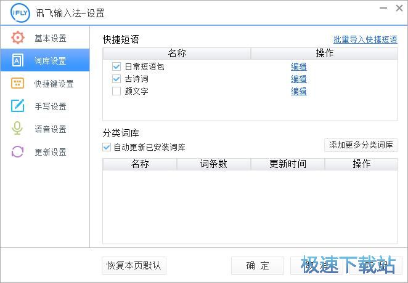Uncheck the 日常短语包 checkbox
This screenshot has width=408, height=283.
click(116, 66)
